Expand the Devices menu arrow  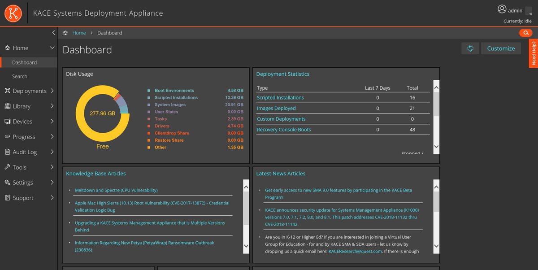pyautogui.click(x=52, y=121)
